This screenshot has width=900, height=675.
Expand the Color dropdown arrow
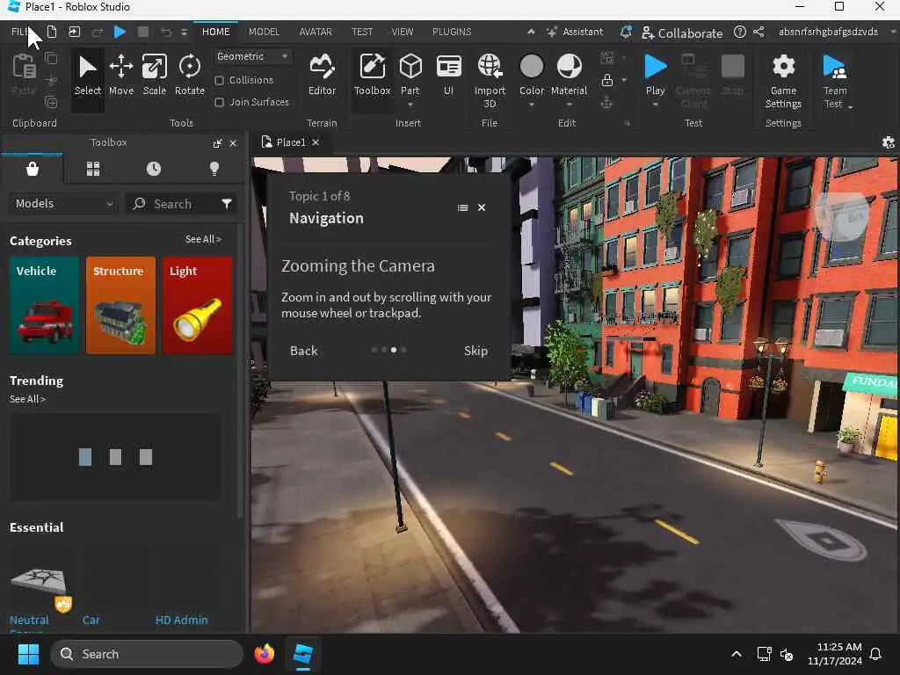[532, 105]
